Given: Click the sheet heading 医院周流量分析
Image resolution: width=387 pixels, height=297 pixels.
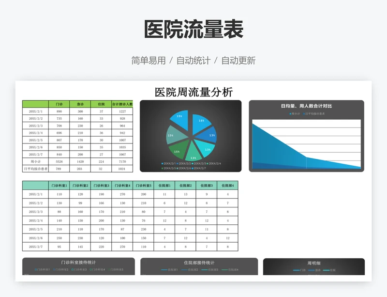Looking at the screenshot, I should coord(194,92).
